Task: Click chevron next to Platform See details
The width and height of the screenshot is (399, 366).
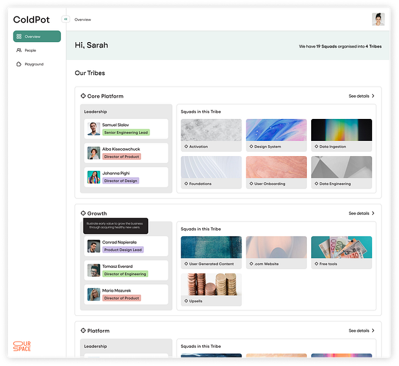Action: pos(373,331)
